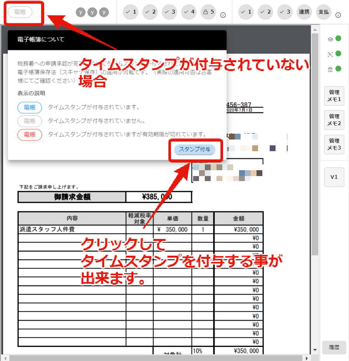The height and width of the screenshot is (361, 349).
Task: Click the vertical scrollbar thumb
Action: pyautogui.click(x=315, y=144)
